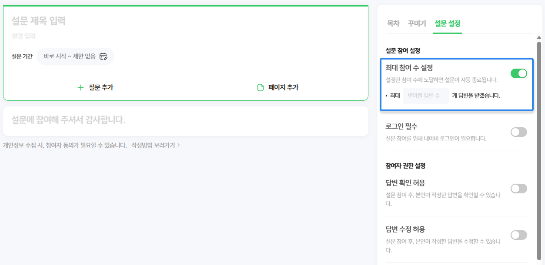The width and height of the screenshot is (545, 265).
Task: Click the calendar icon in 설문 기간
Action: click(103, 56)
